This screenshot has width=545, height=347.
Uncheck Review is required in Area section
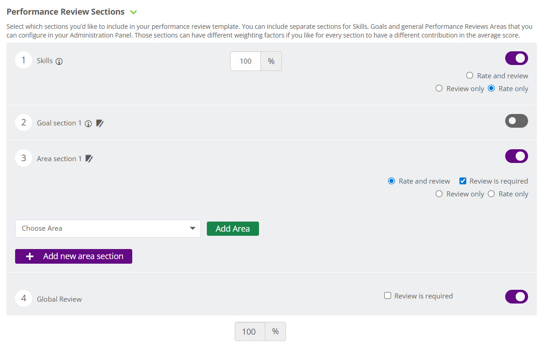point(463,181)
